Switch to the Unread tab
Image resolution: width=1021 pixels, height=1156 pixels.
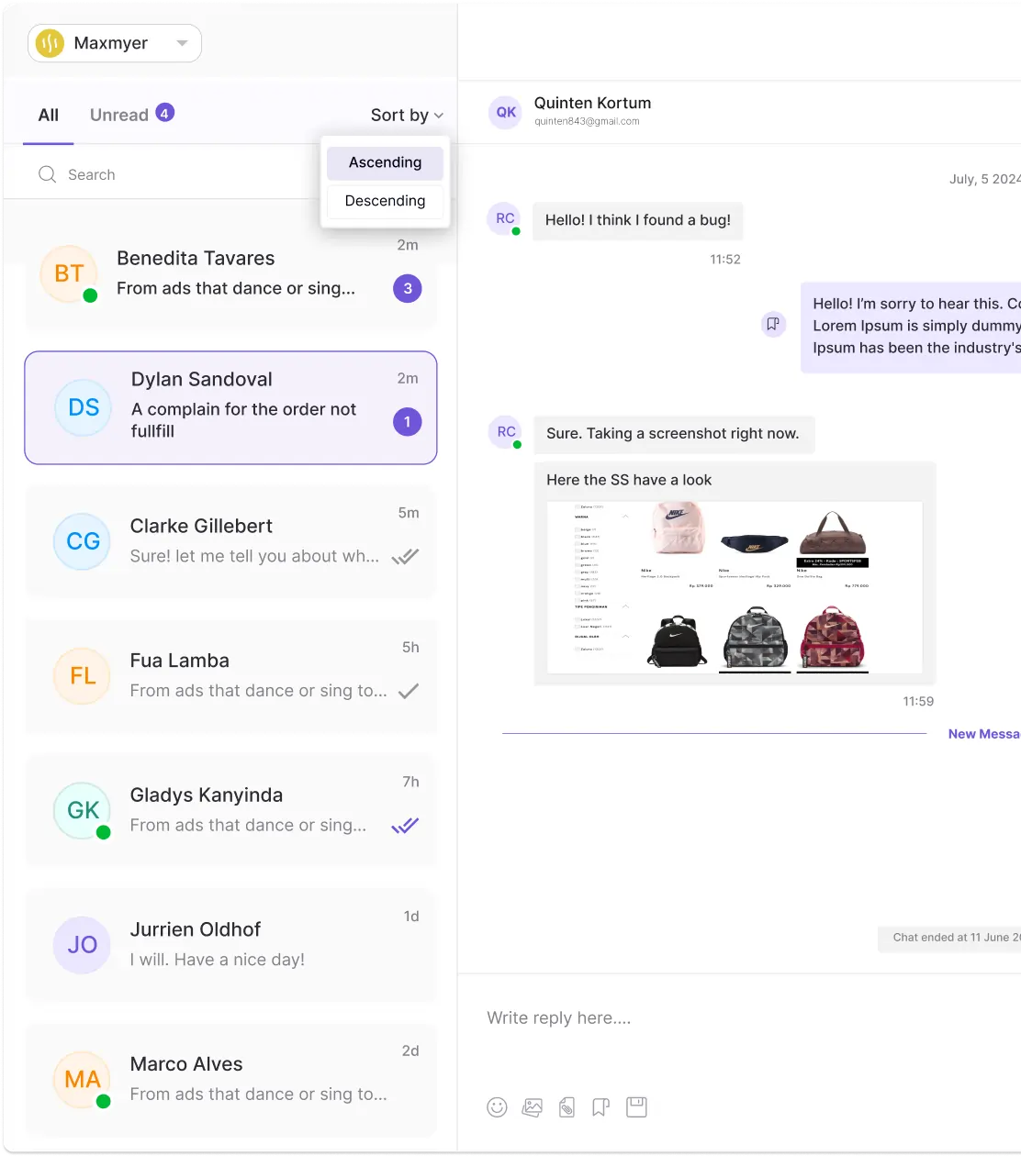119,114
